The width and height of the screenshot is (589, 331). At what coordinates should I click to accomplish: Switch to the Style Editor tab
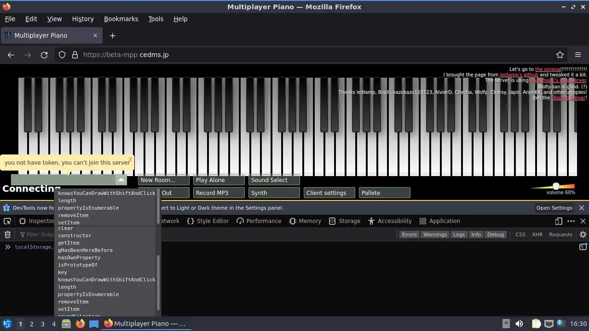208,221
